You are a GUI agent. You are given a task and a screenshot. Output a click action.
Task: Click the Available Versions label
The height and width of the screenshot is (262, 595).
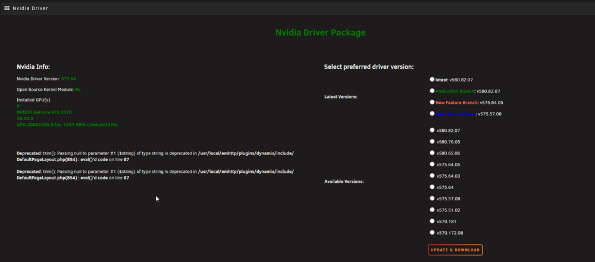(x=344, y=182)
